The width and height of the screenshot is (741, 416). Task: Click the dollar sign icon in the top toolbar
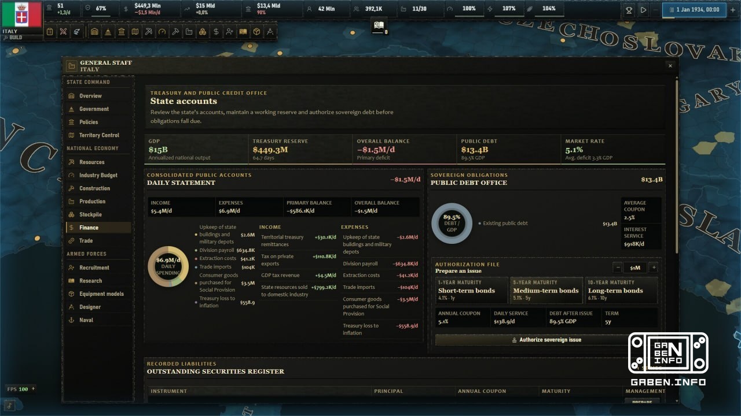click(x=215, y=32)
